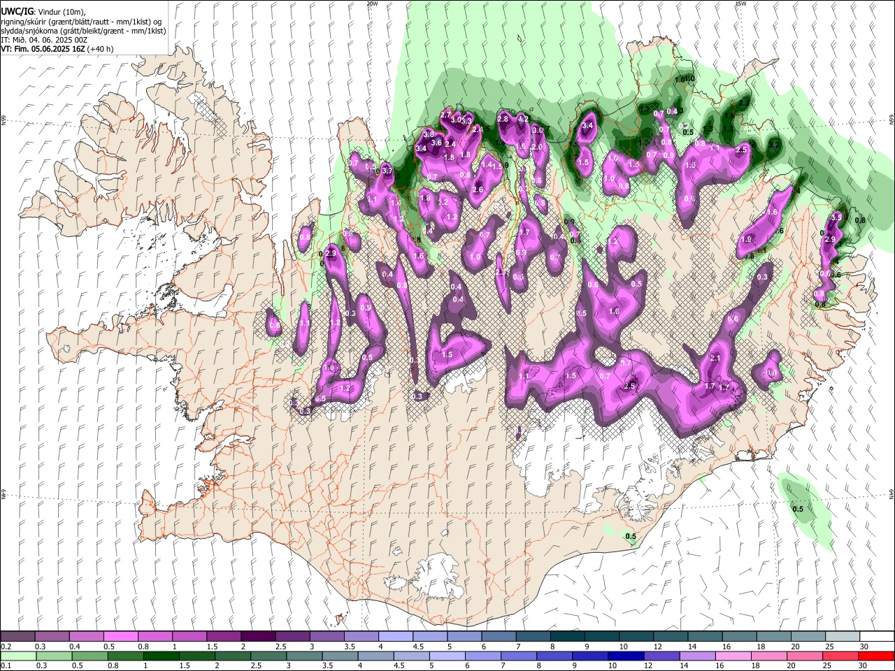895x671 pixels.
Task: Click the 'slydda/snjókoma' description line
Action: pyautogui.click(x=83, y=31)
